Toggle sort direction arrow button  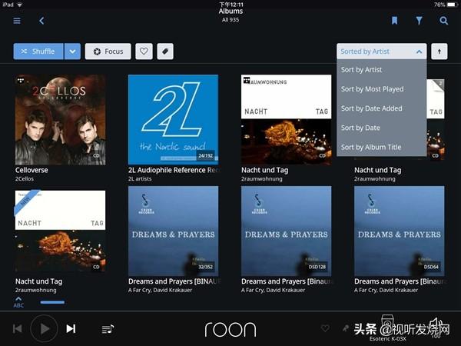point(439,52)
